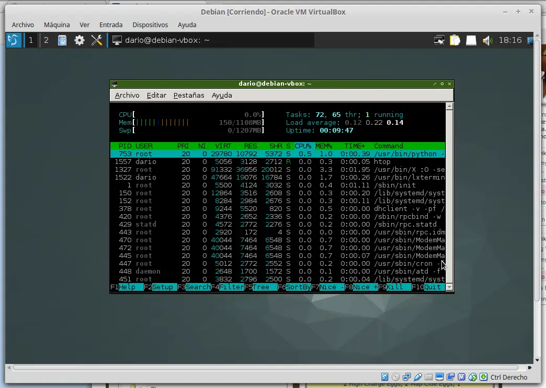Open the volume speaker tray icon
Screen dimensions: 546x388
coord(487,41)
